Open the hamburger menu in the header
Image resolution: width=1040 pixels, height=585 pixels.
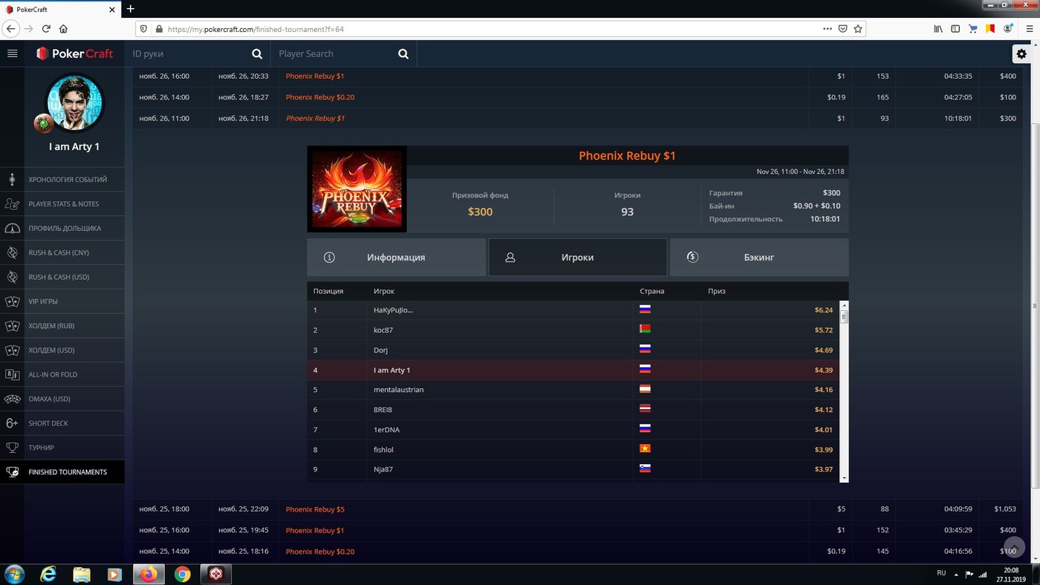tap(12, 53)
